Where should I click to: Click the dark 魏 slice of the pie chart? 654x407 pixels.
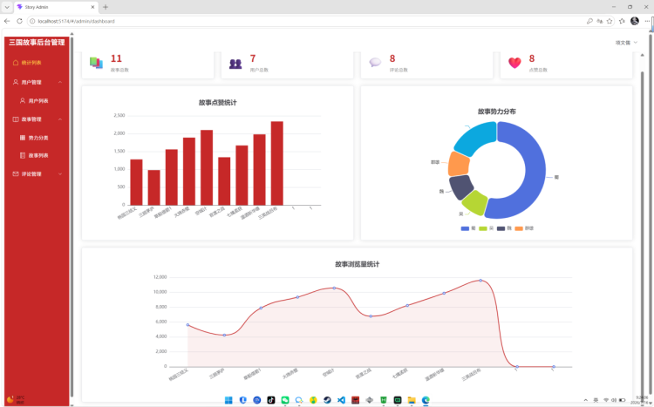pos(460,187)
